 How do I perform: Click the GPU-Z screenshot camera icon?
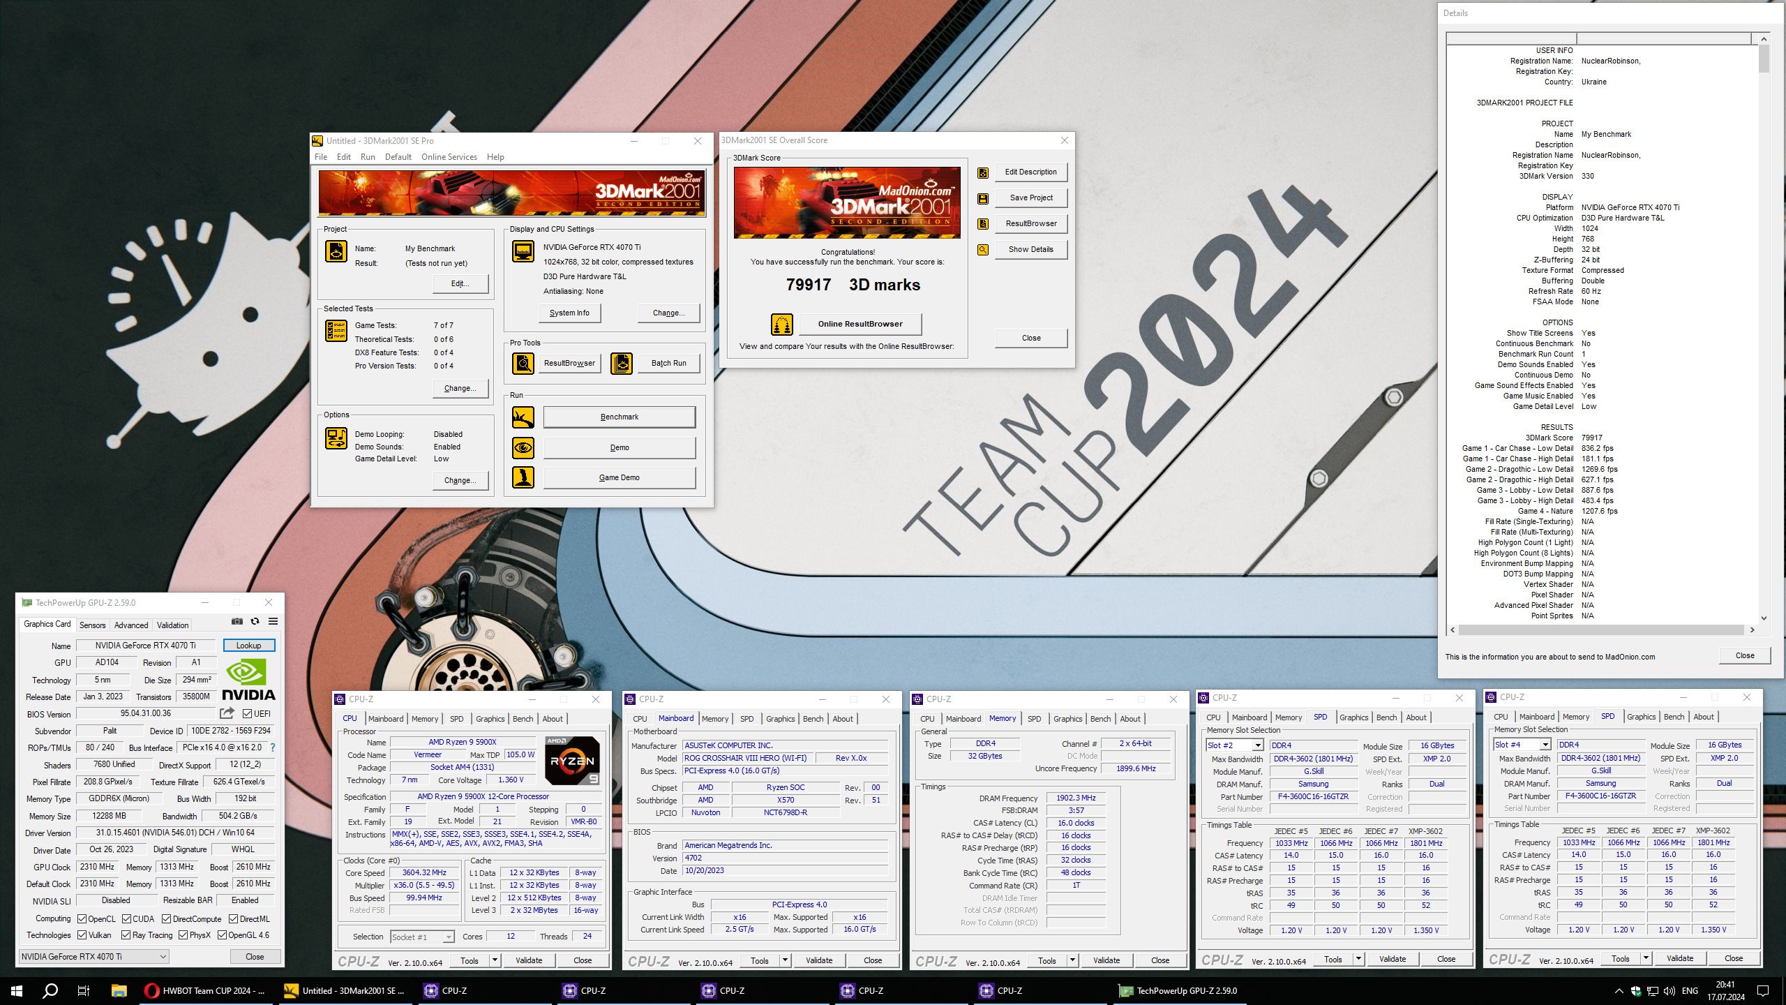click(x=237, y=621)
